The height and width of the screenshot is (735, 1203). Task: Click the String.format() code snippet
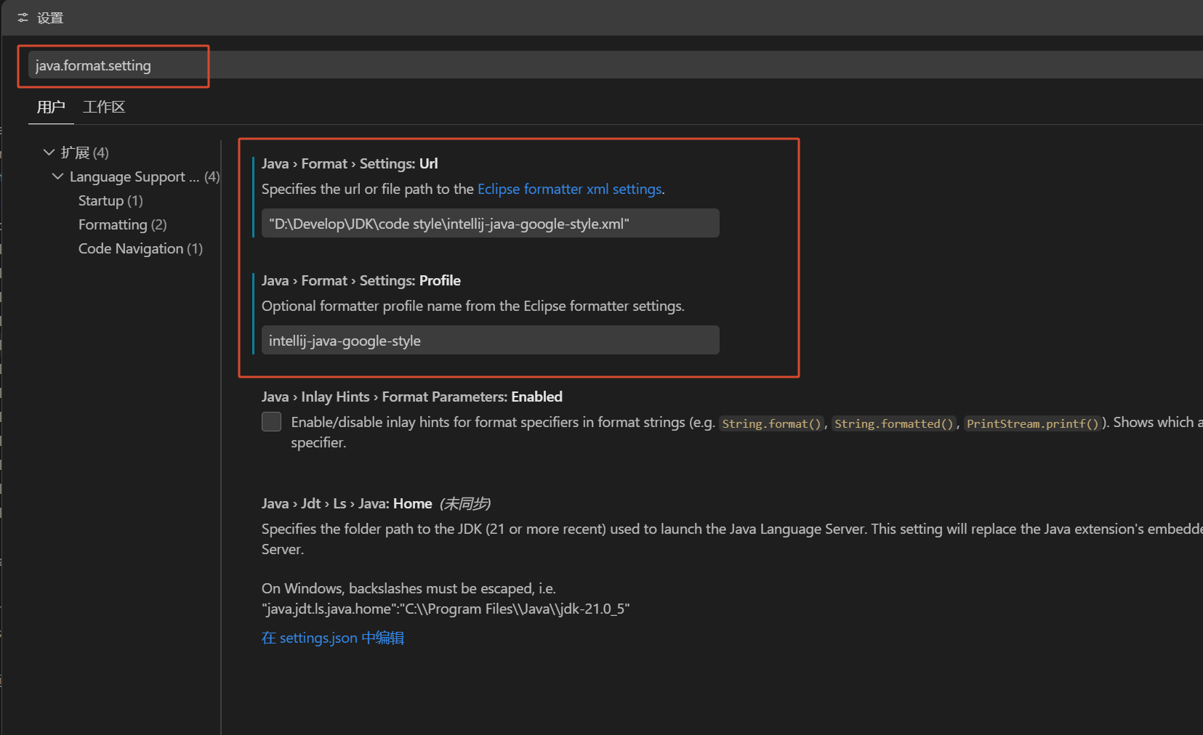click(771, 423)
